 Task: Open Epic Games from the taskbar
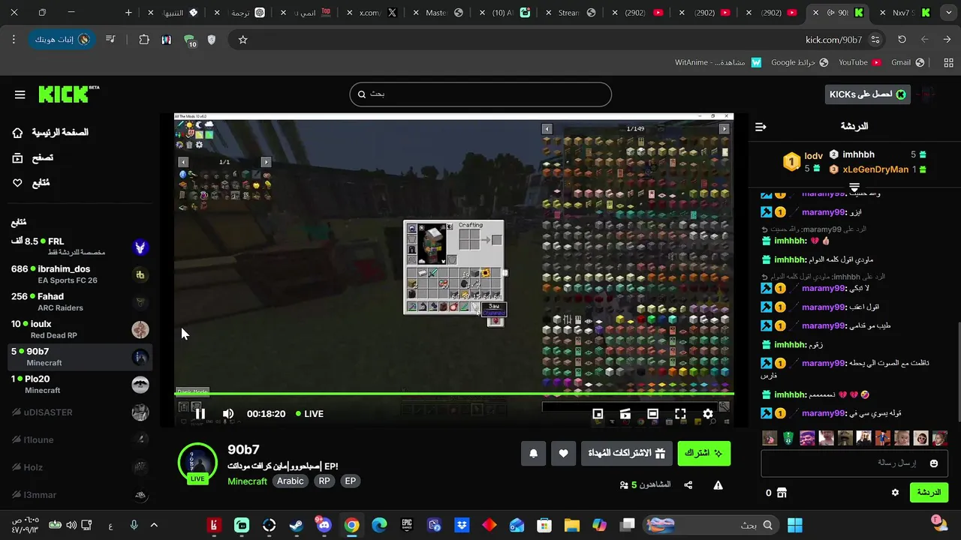tap(406, 525)
